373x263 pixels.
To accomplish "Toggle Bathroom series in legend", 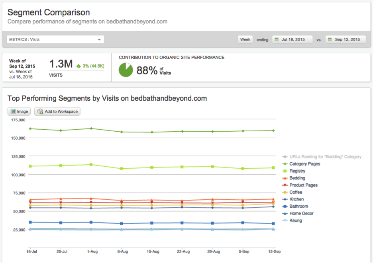I will (x=295, y=207).
